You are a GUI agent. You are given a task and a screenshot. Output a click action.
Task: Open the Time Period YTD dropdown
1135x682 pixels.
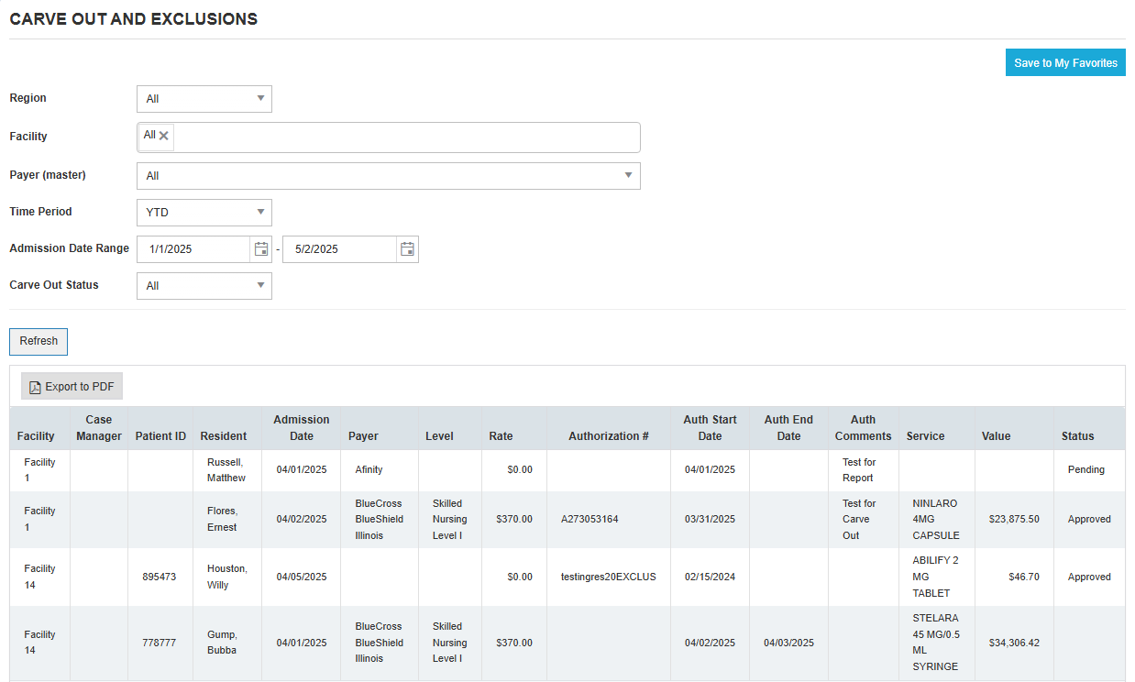tap(204, 213)
